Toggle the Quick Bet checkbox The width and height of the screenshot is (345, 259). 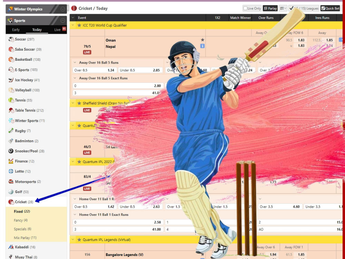323,8
